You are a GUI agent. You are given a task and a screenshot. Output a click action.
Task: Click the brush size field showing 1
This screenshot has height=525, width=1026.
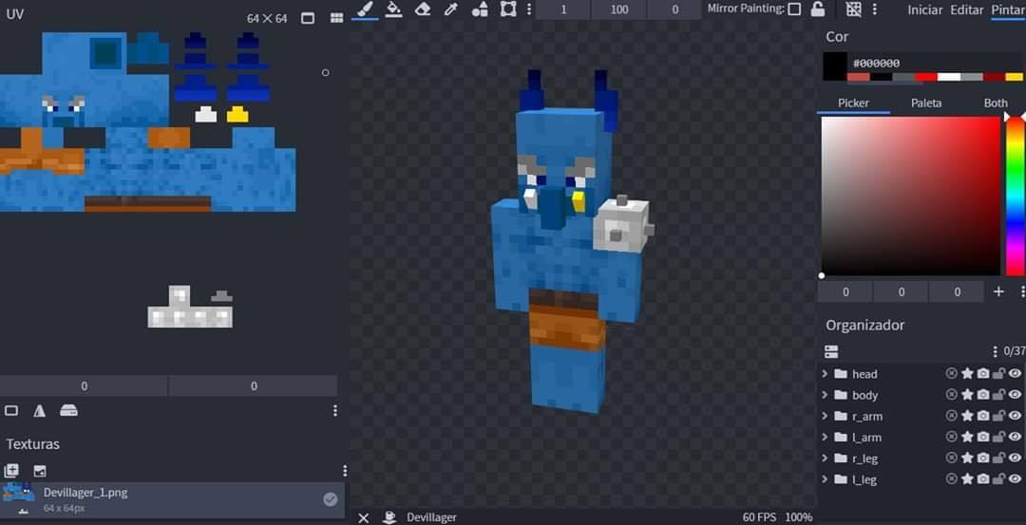pyautogui.click(x=563, y=9)
